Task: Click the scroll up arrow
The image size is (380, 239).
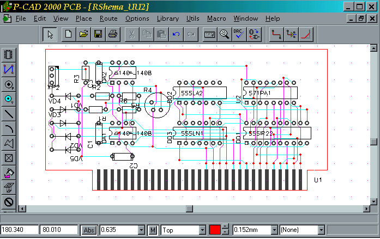Action: point(373,48)
